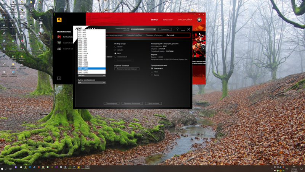Open the Windows notification center
Screen dimensions: 305x172
click(302, 169)
